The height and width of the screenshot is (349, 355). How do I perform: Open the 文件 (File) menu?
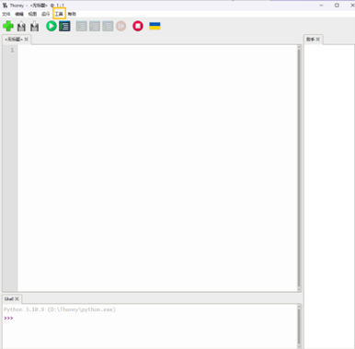point(6,14)
